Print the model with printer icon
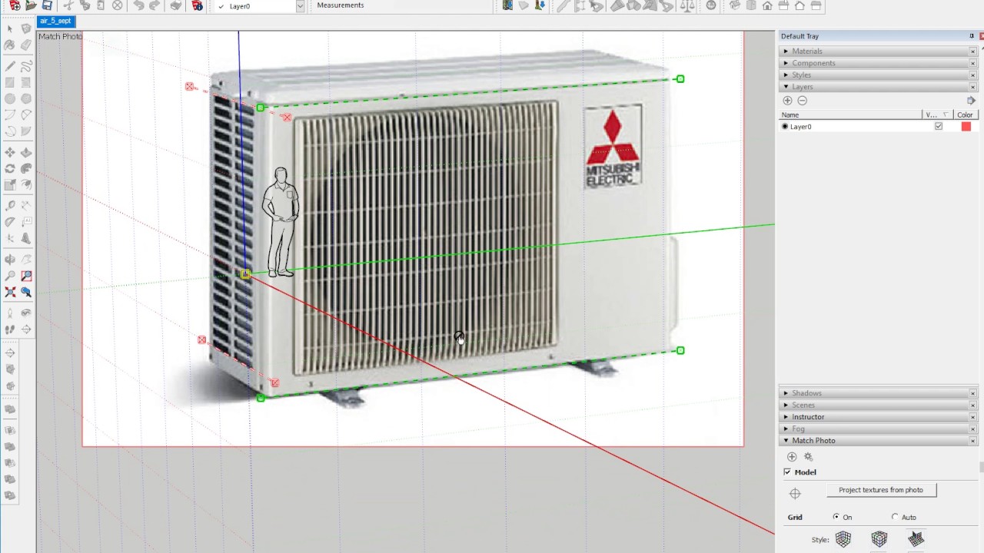The image size is (984, 553). tap(176, 5)
